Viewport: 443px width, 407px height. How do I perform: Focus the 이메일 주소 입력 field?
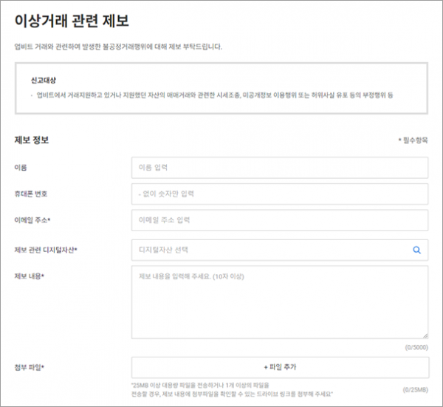click(280, 220)
